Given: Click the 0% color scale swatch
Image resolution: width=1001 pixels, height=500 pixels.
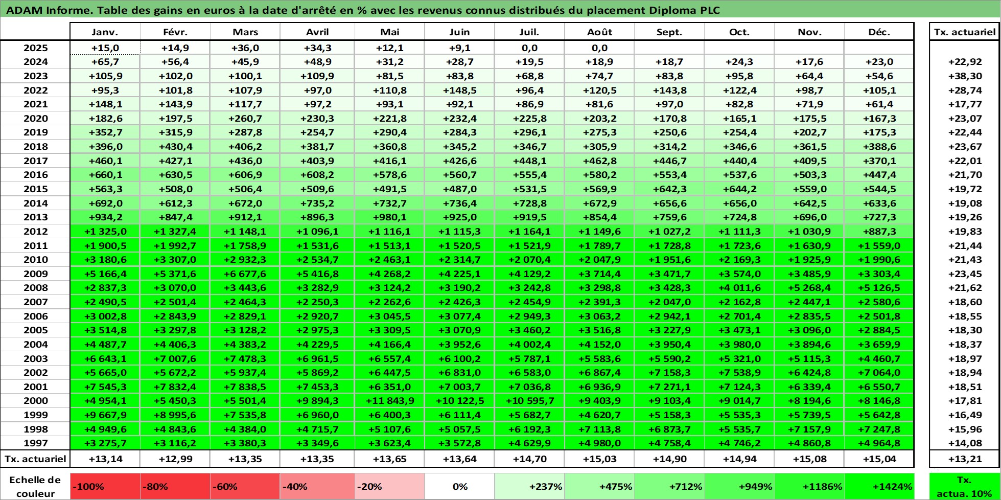Looking at the screenshot, I should (460, 487).
